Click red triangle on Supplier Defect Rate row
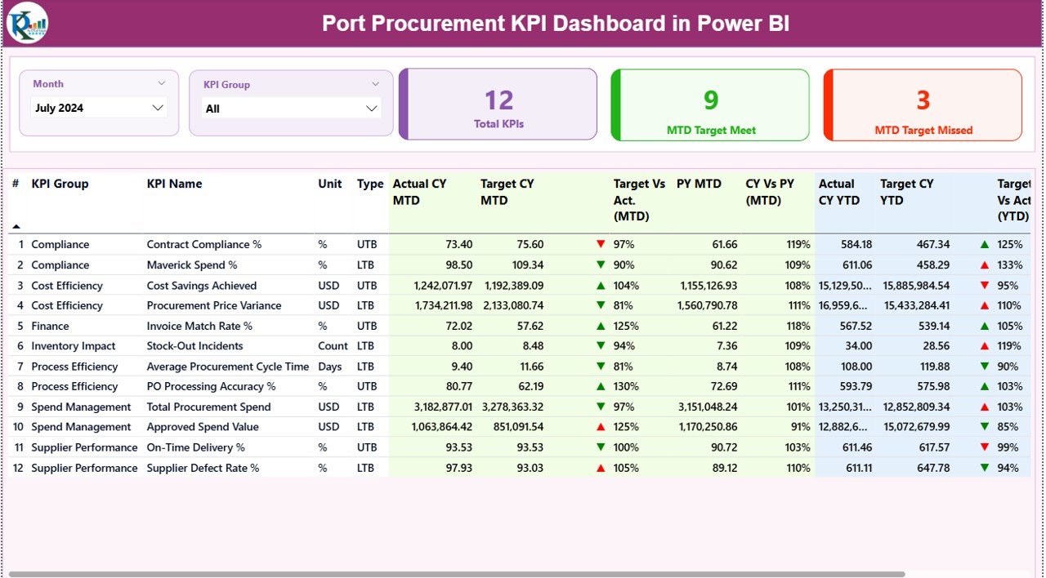This screenshot has height=578, width=1046. (x=601, y=468)
